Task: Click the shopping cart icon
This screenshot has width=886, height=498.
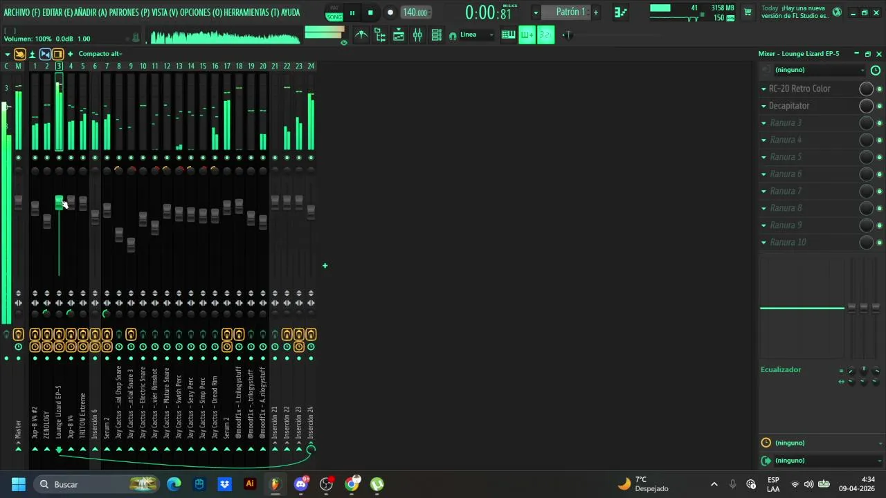Action: pyautogui.click(x=748, y=12)
